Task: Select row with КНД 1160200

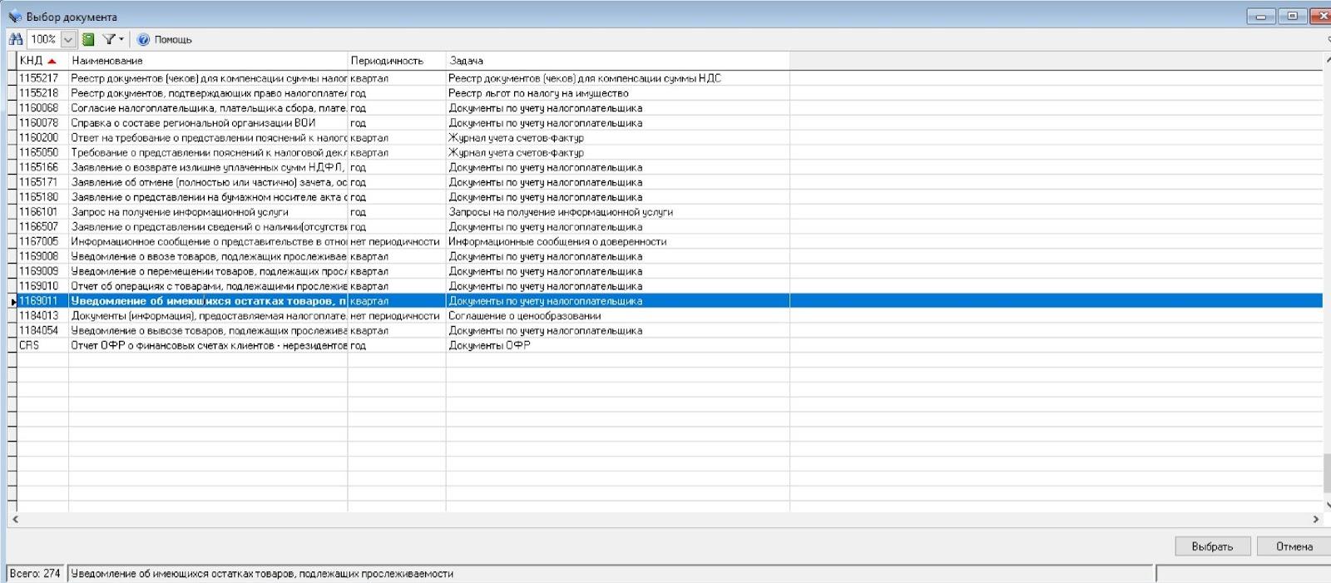Action: 670,138
